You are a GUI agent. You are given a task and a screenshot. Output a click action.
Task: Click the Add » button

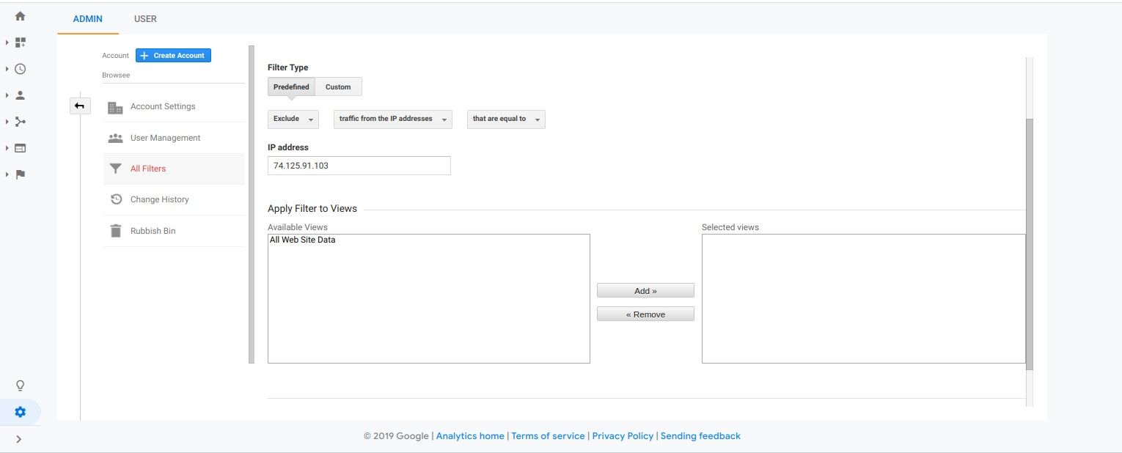point(645,291)
